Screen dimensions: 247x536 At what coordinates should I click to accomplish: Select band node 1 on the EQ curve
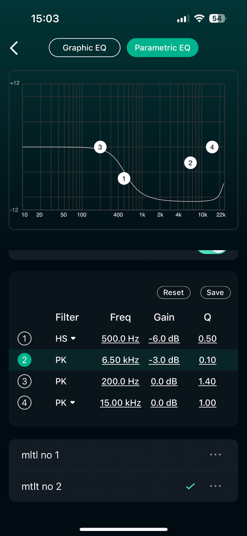[124, 178]
